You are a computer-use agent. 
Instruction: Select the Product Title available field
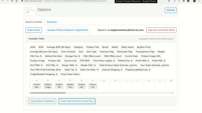point(92,47)
